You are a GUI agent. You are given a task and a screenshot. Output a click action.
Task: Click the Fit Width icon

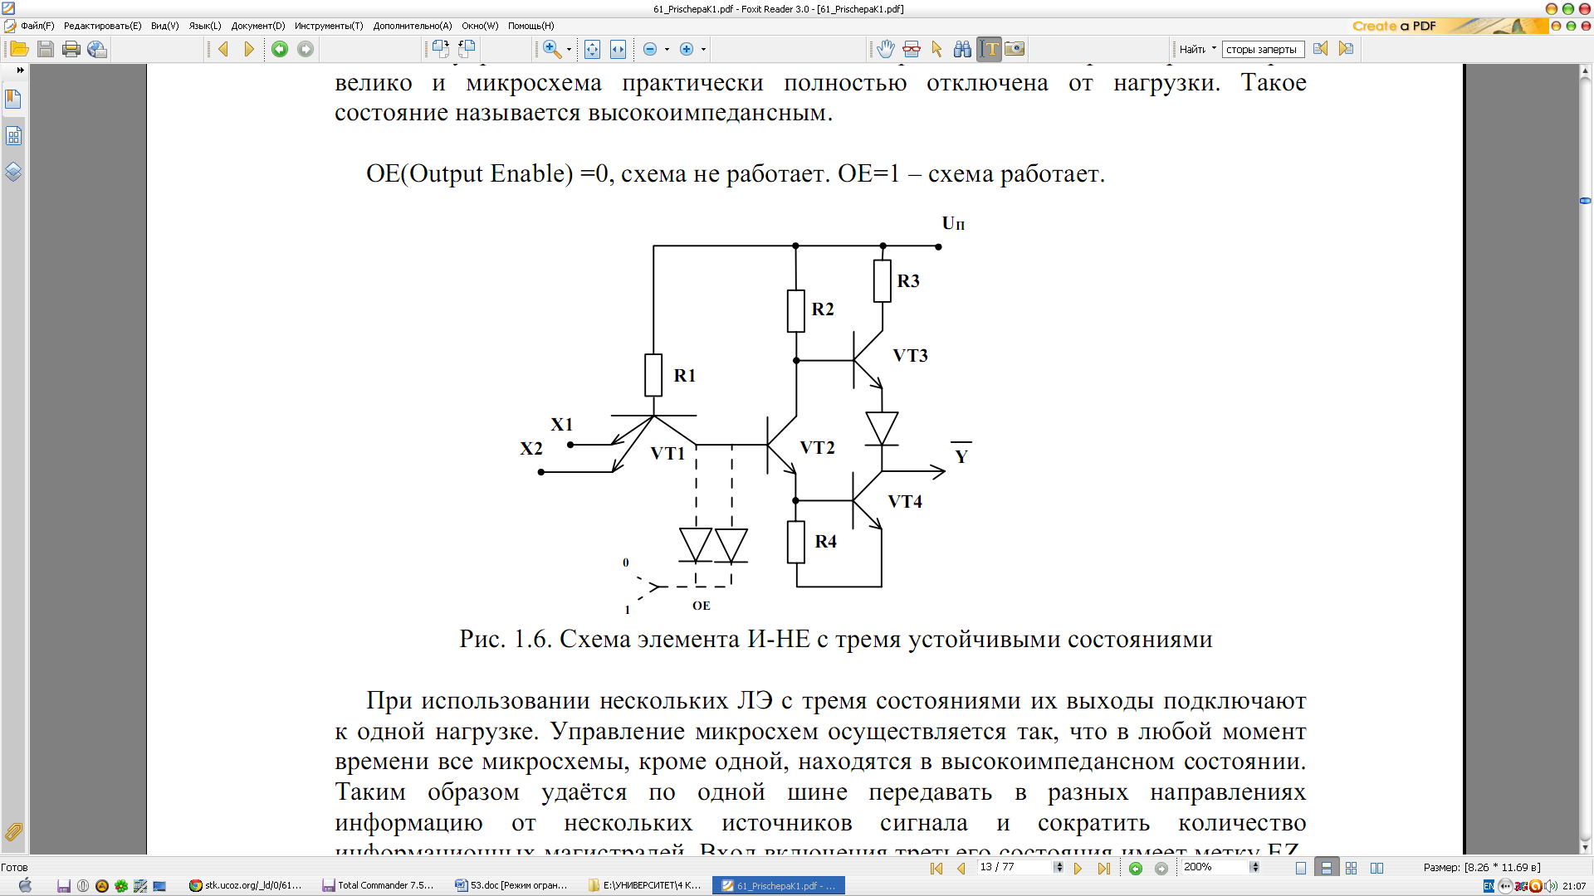click(x=618, y=49)
